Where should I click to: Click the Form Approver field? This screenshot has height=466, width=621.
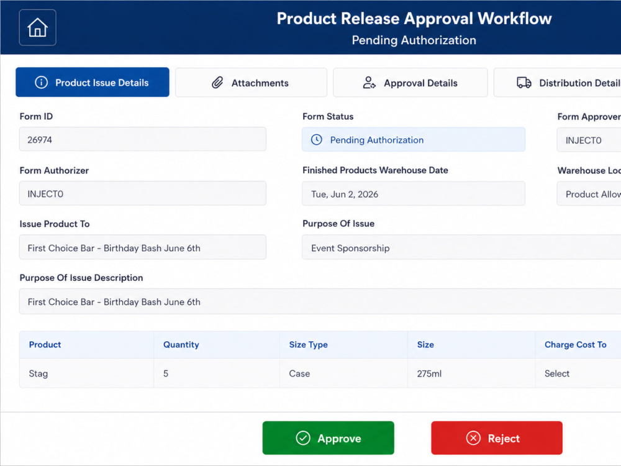point(589,139)
